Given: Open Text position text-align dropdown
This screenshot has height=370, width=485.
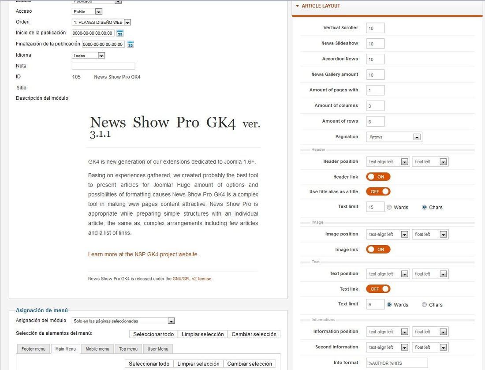Looking at the screenshot, I should coord(388,274).
